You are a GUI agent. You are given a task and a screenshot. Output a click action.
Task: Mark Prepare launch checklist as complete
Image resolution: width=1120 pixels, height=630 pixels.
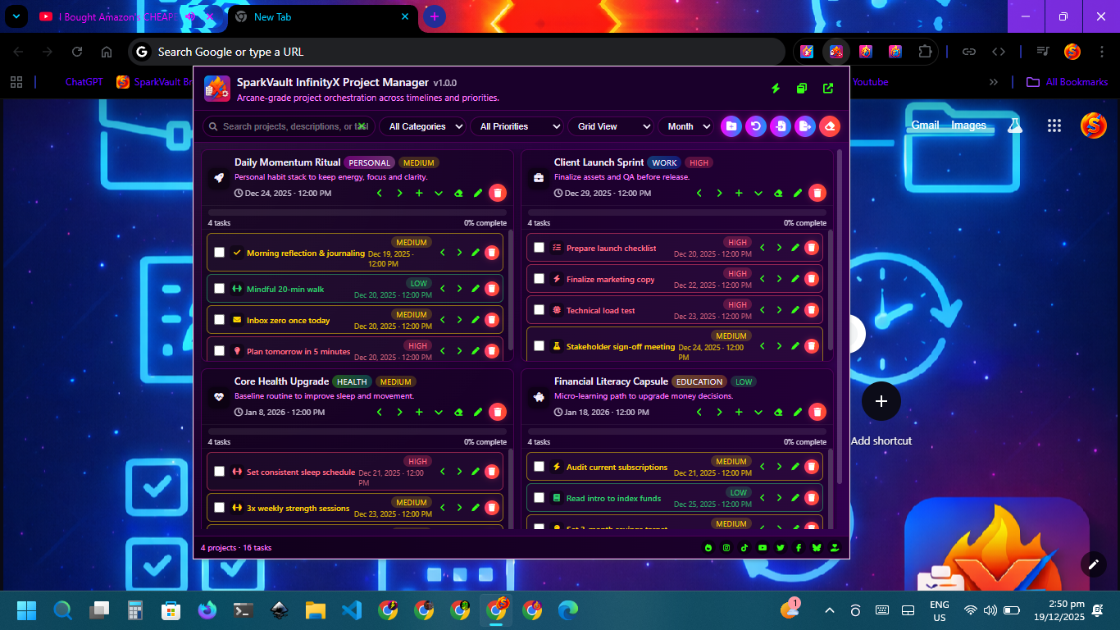click(539, 248)
